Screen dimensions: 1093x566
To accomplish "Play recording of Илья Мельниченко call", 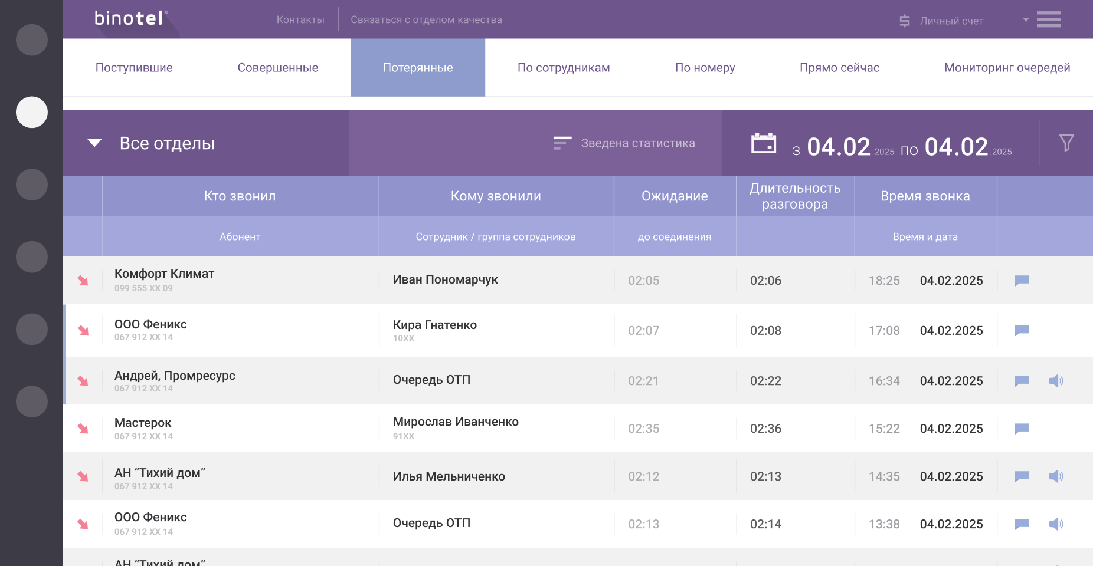I will click(x=1056, y=476).
